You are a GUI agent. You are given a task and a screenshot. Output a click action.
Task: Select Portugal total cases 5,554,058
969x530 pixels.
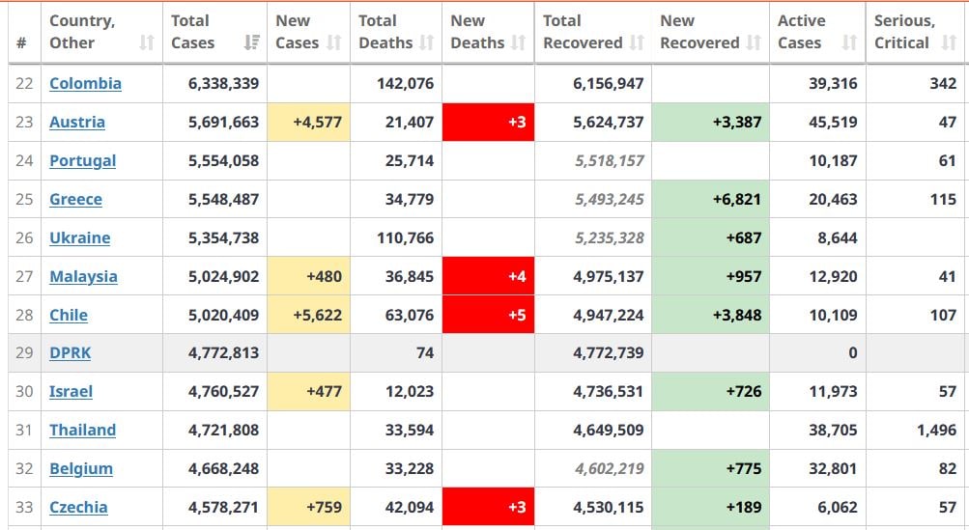click(224, 160)
